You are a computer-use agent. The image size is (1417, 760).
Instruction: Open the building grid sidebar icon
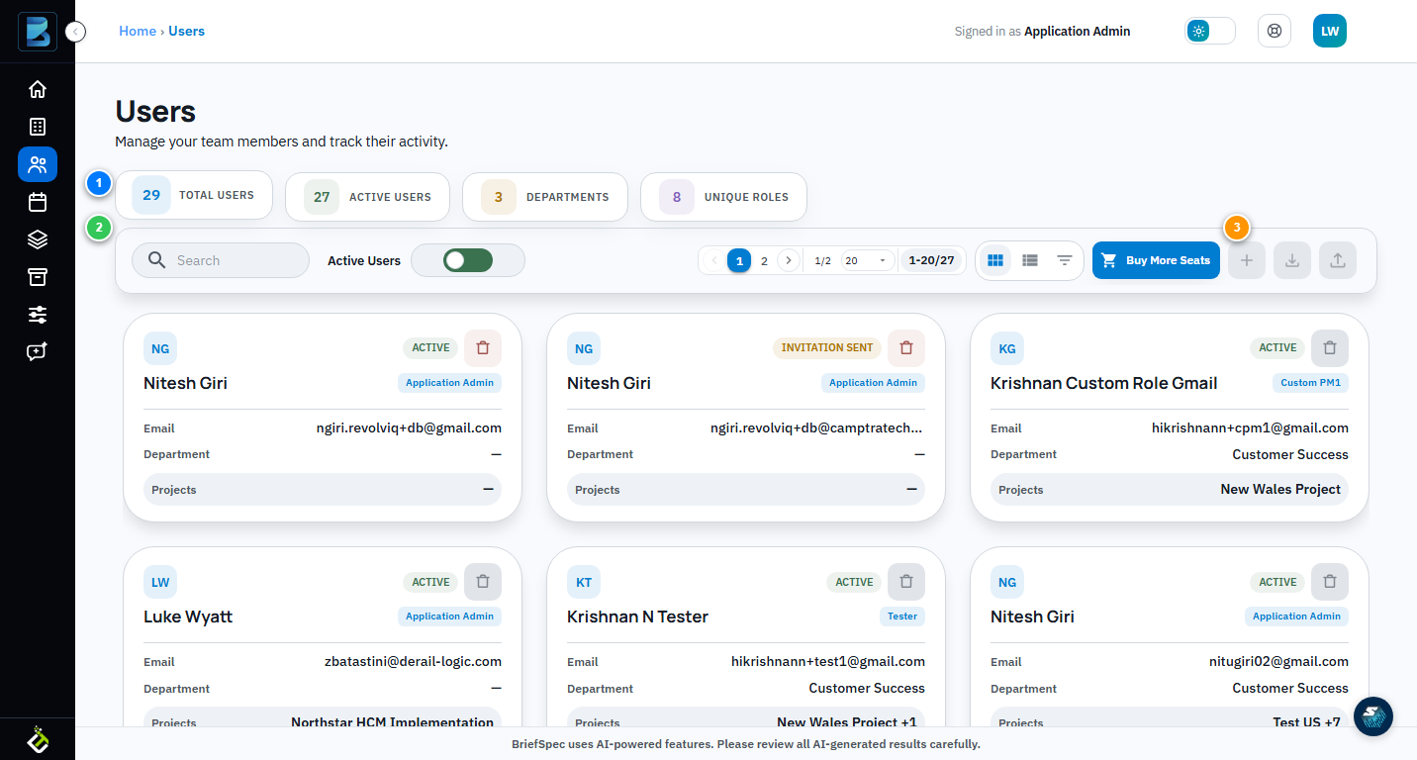click(x=38, y=127)
